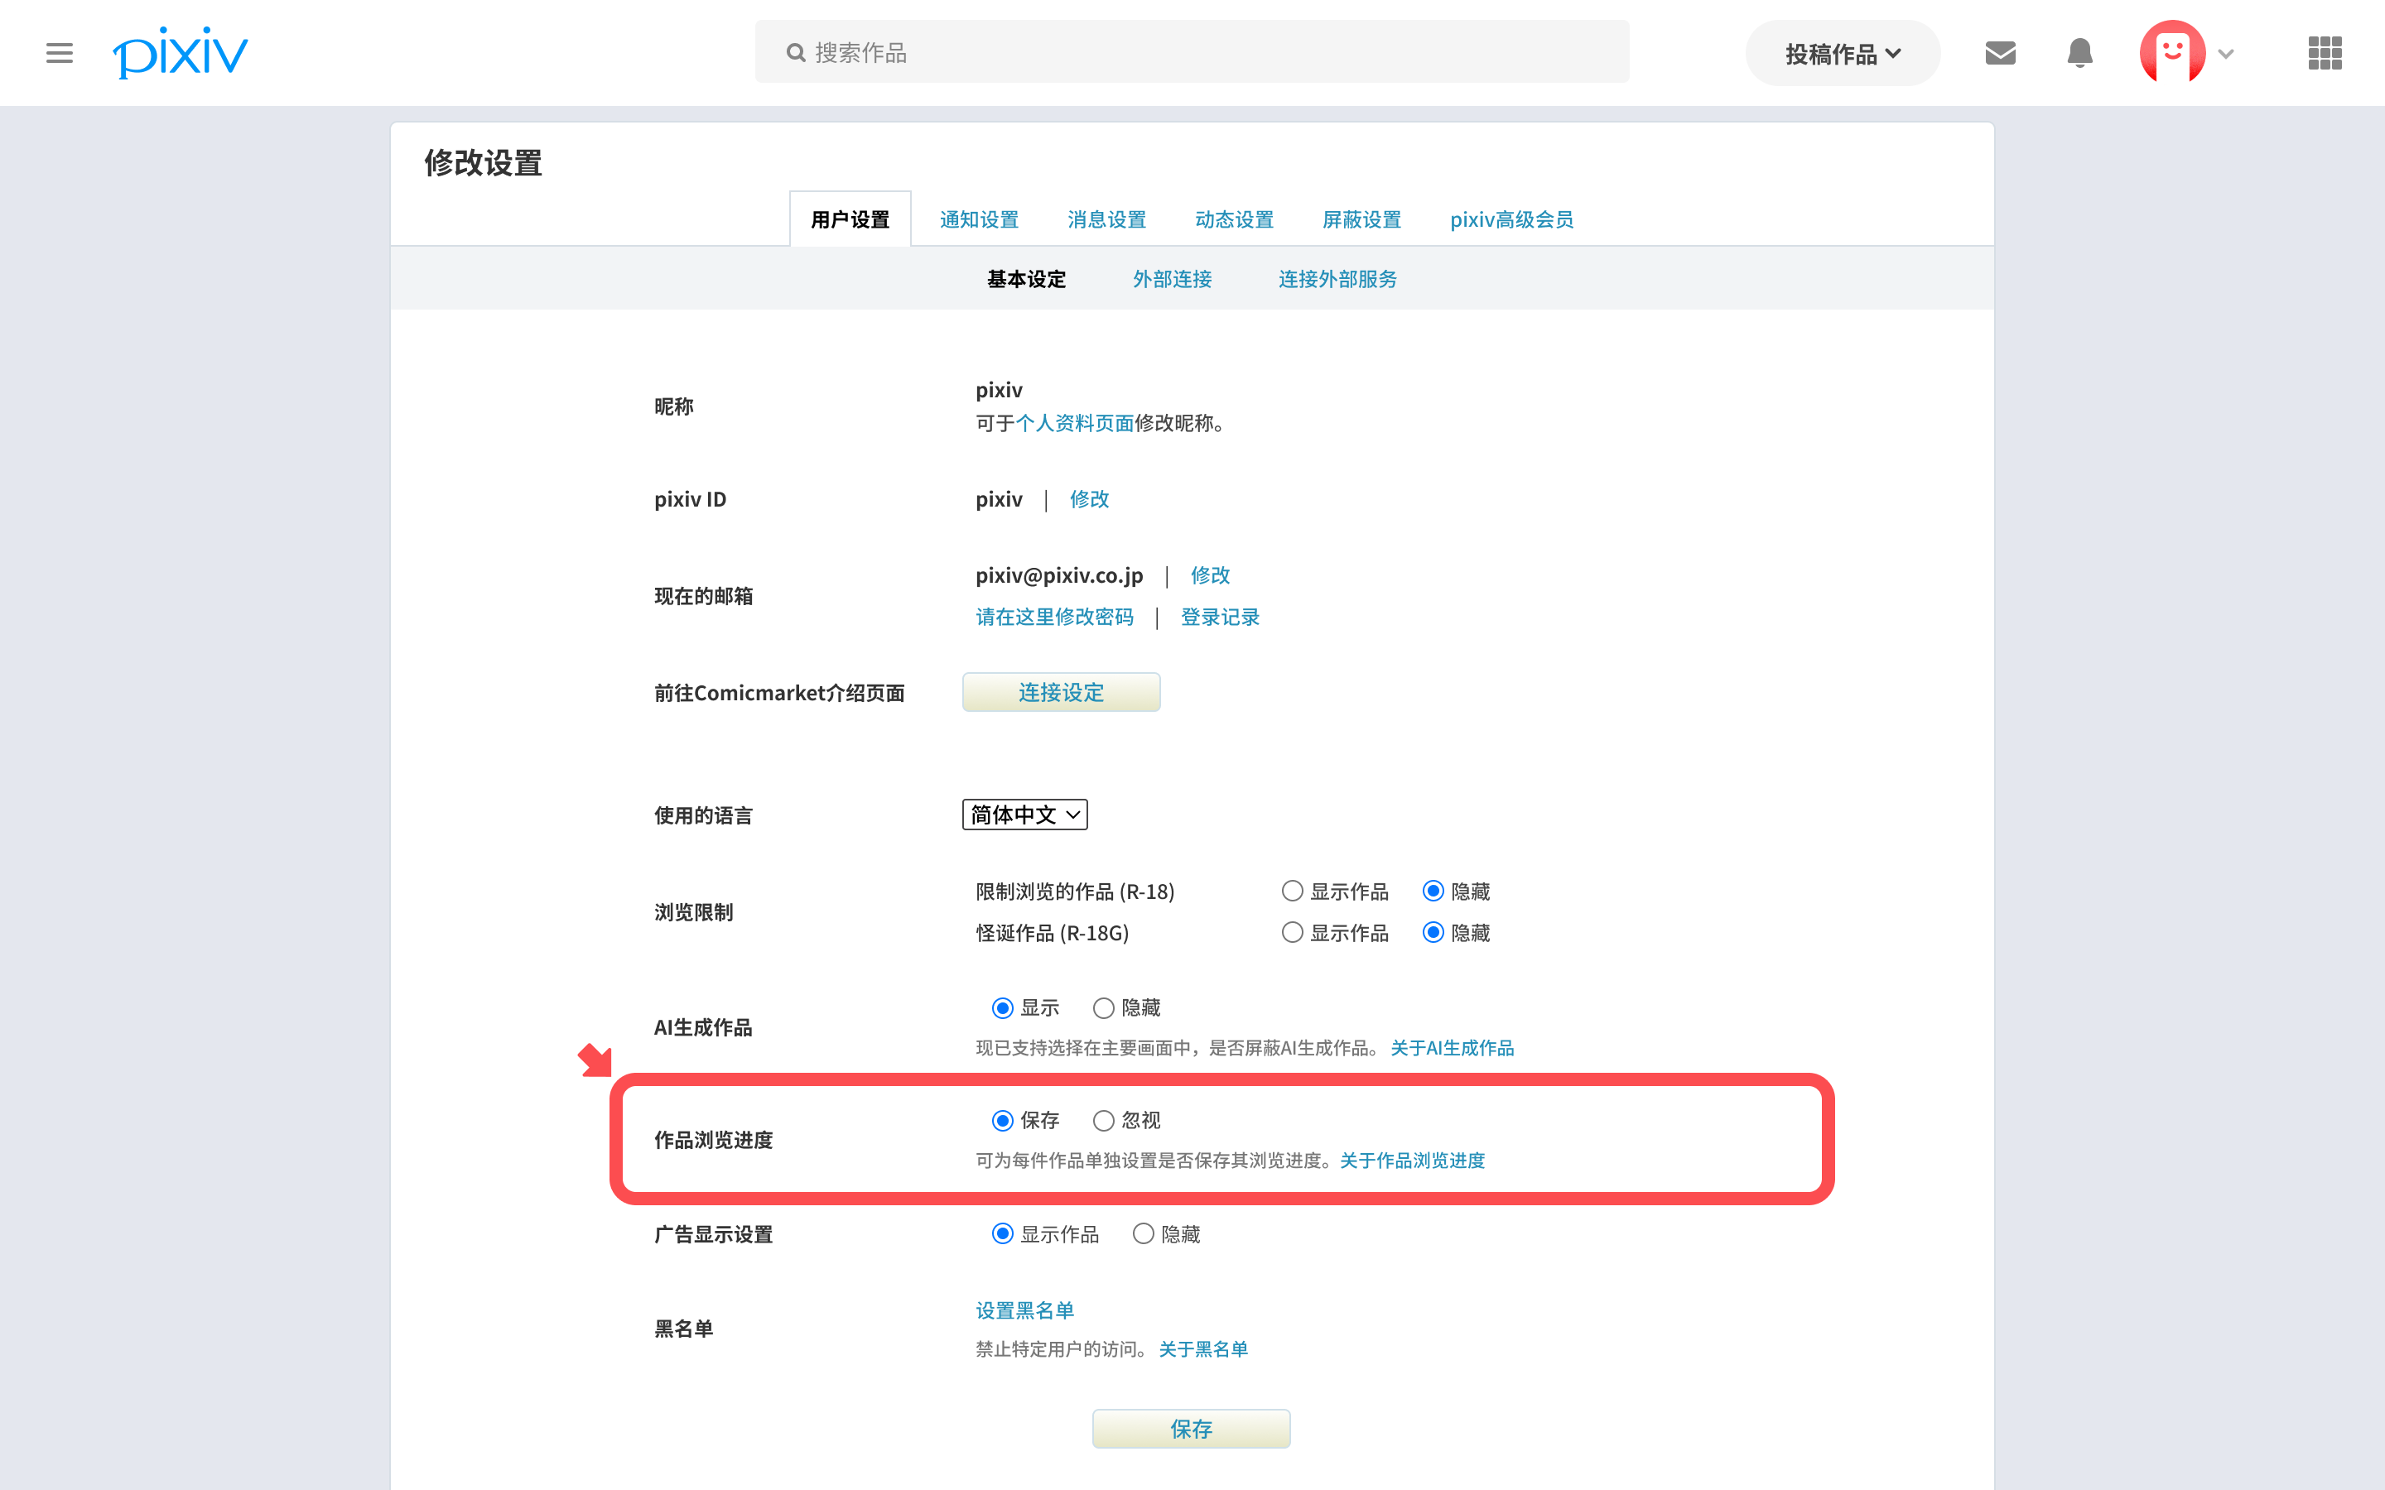
Task: Open the hamburger sidebar menu
Action: tap(59, 52)
